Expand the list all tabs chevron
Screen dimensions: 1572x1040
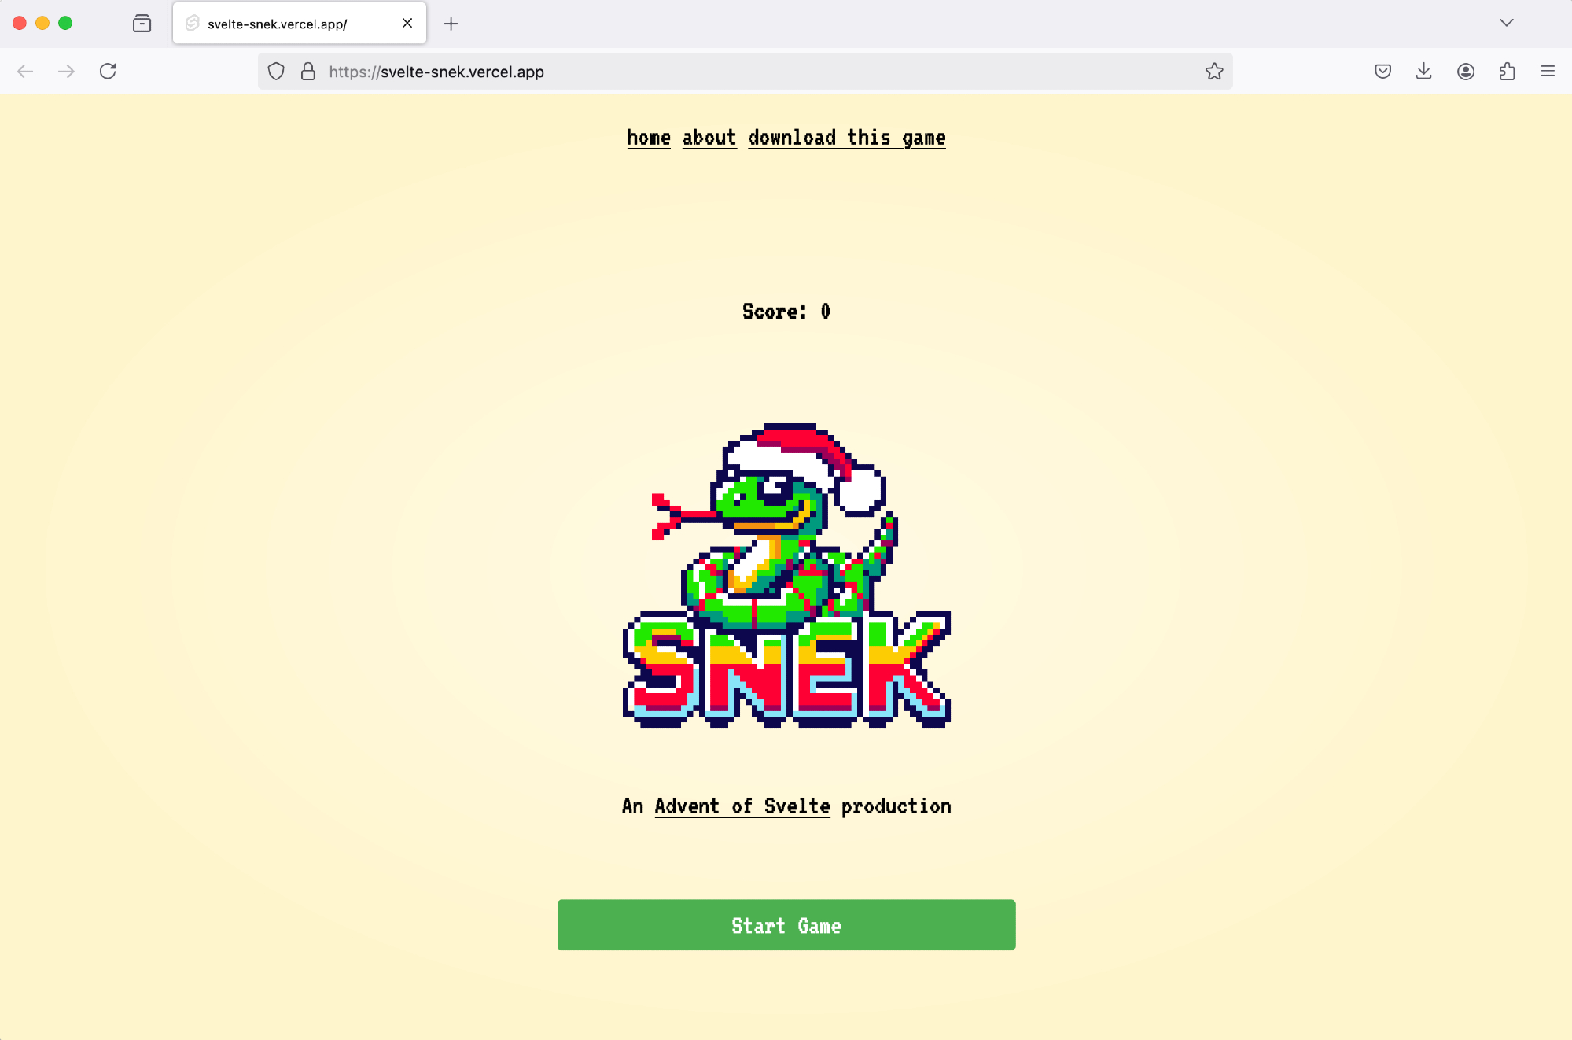click(x=1507, y=23)
